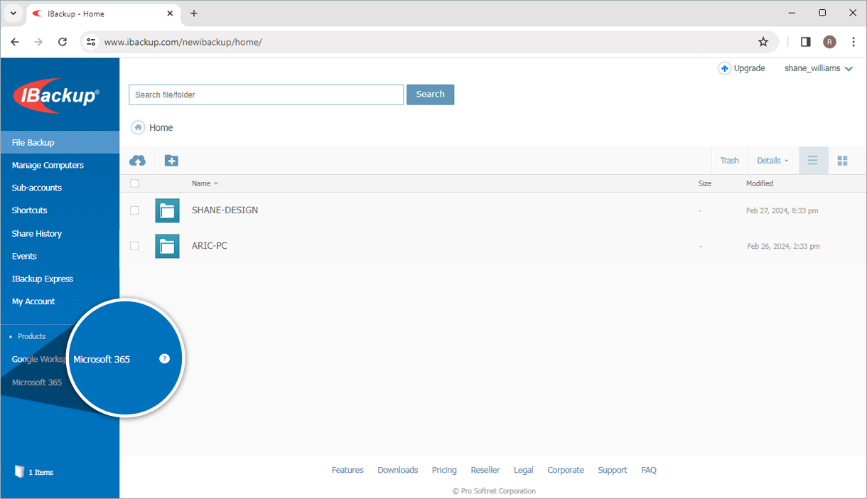Viewport: 867px width, 499px height.
Task: Close the IBackup - Home tab
Action: [x=170, y=14]
